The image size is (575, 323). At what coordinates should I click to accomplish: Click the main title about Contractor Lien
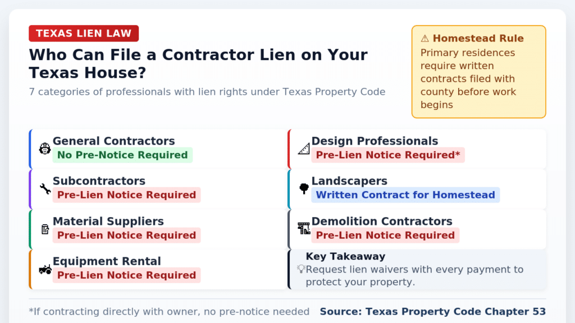point(198,63)
